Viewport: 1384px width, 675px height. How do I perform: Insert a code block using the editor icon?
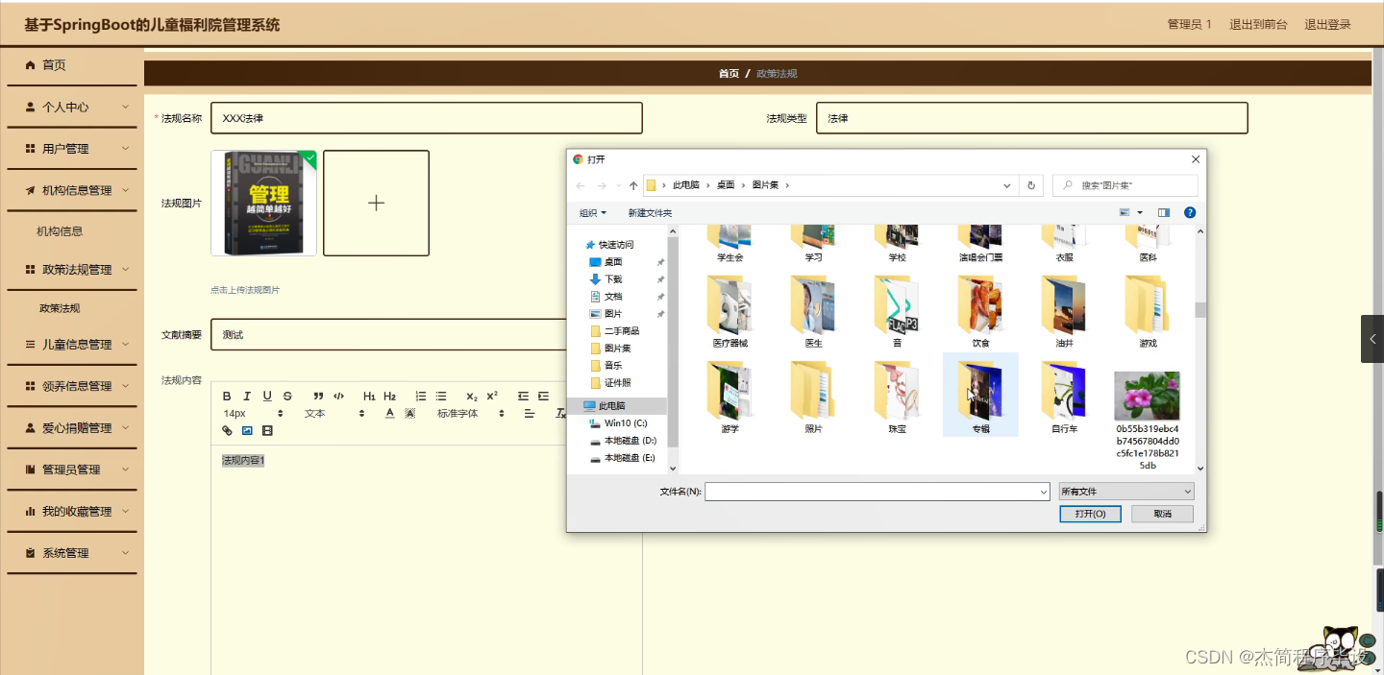pyautogui.click(x=338, y=396)
